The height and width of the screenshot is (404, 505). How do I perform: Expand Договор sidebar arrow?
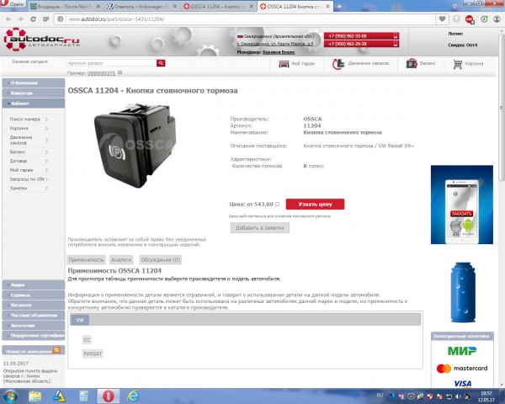click(x=46, y=161)
